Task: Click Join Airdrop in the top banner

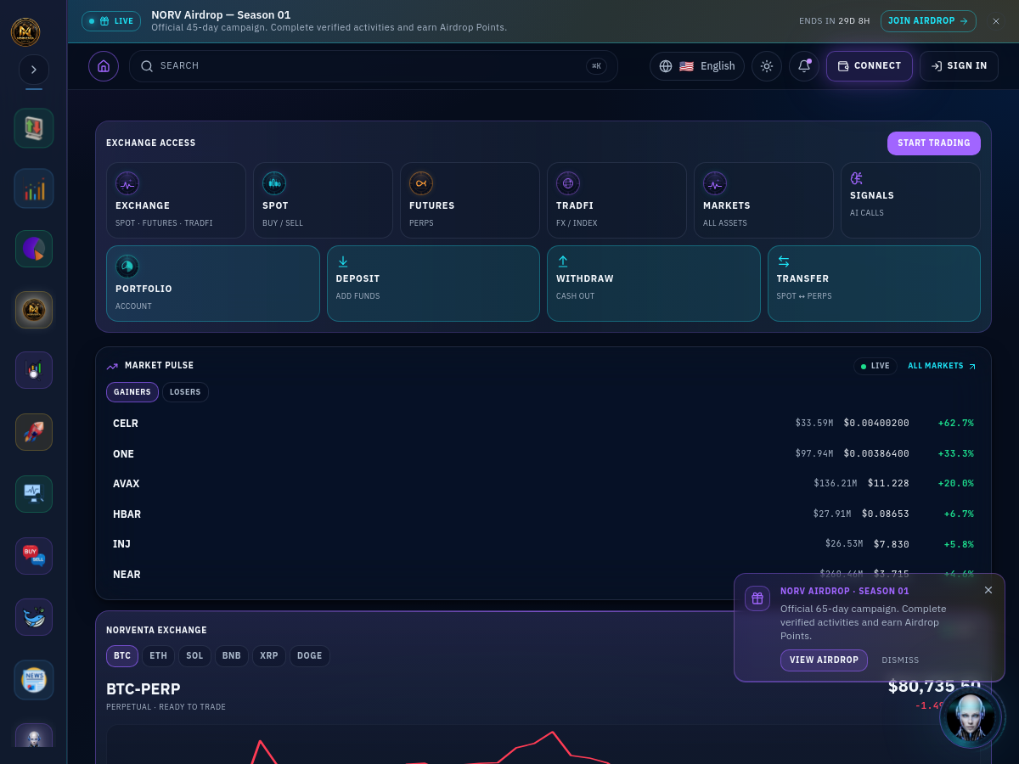Action: point(928,21)
